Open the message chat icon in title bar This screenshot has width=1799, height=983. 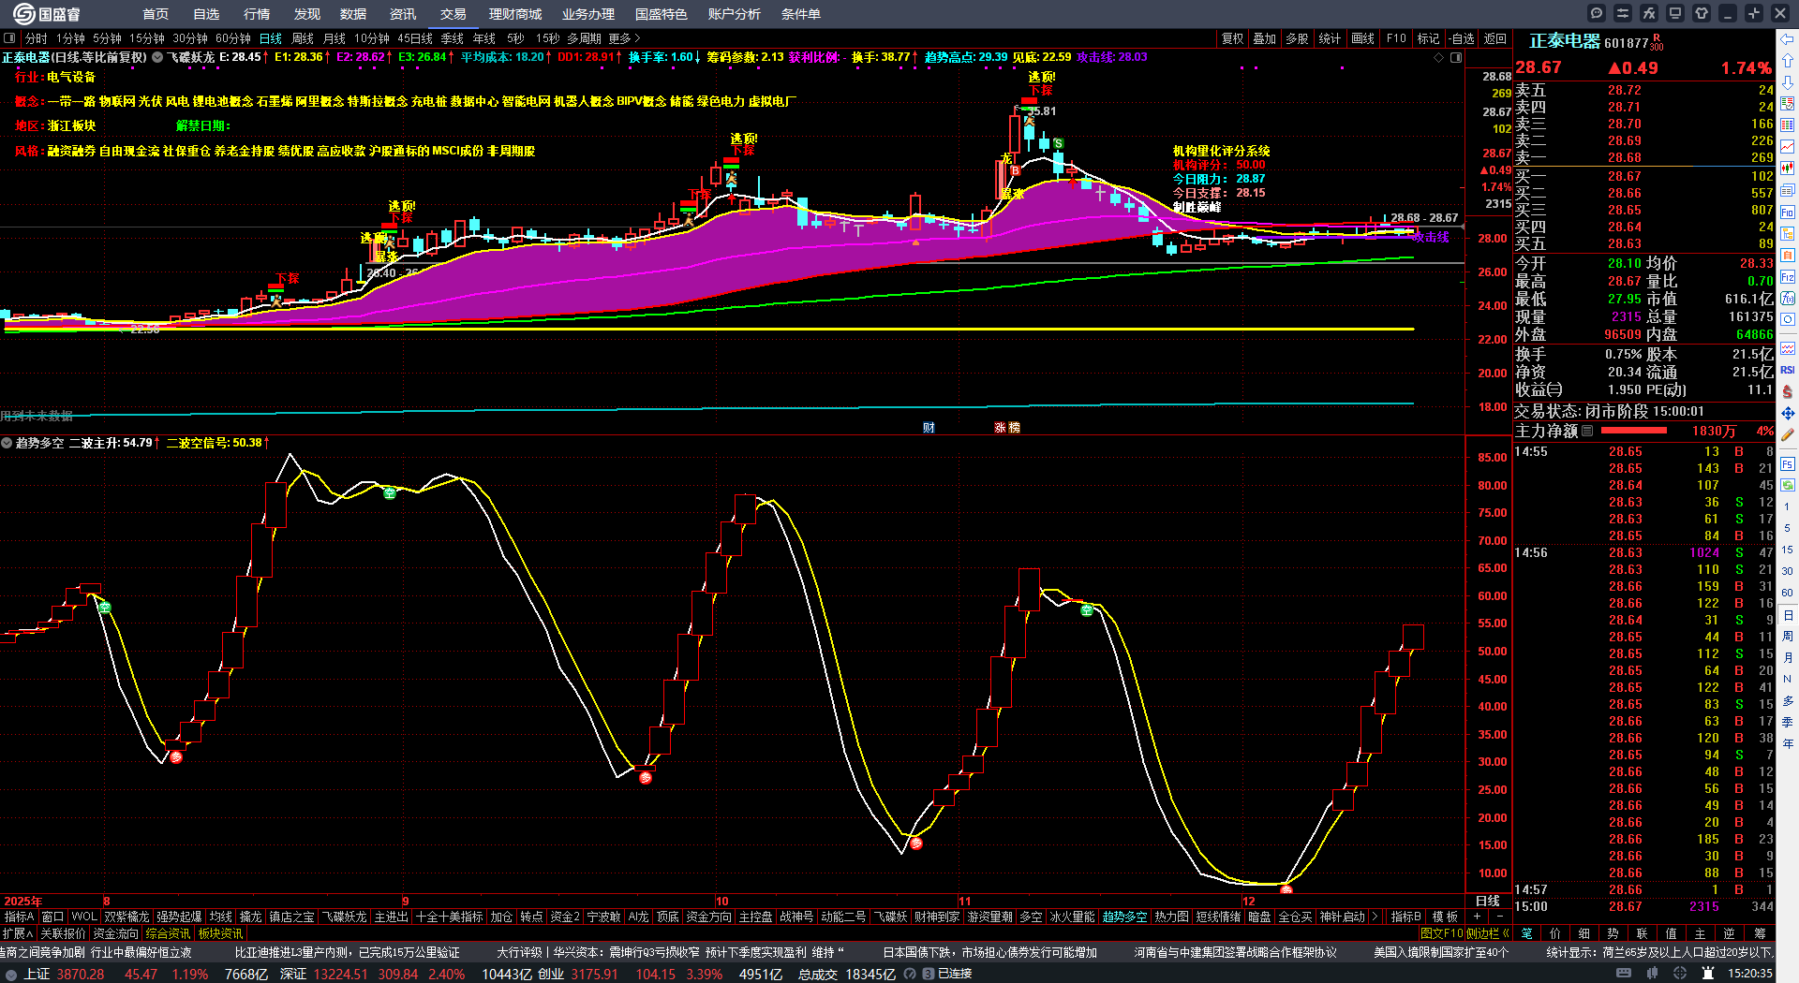pos(1597,13)
